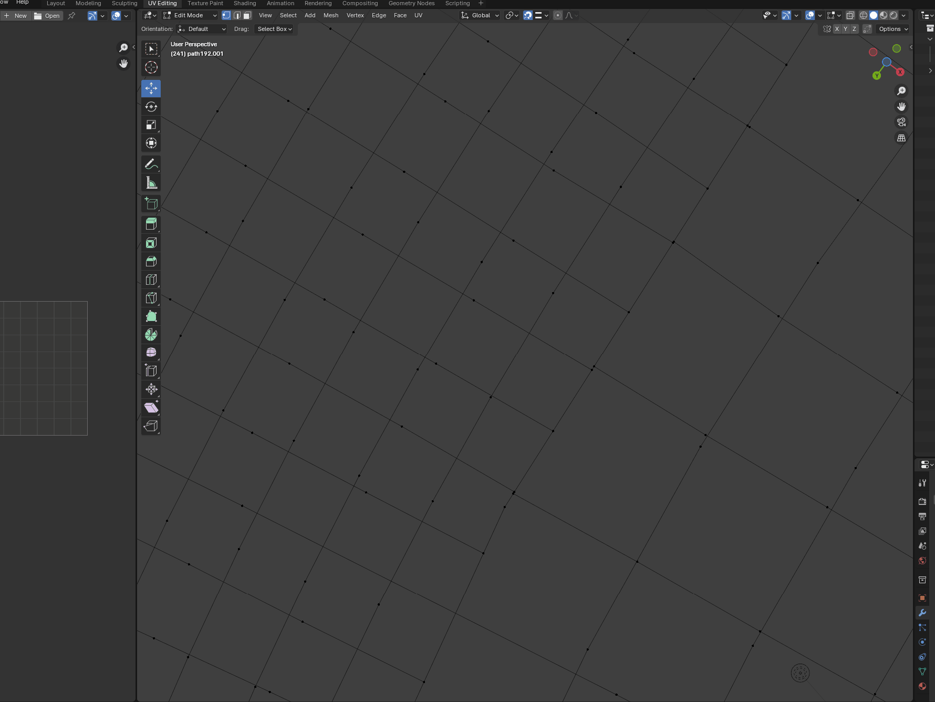Enable Y axis mirror editing

[x=845, y=29]
